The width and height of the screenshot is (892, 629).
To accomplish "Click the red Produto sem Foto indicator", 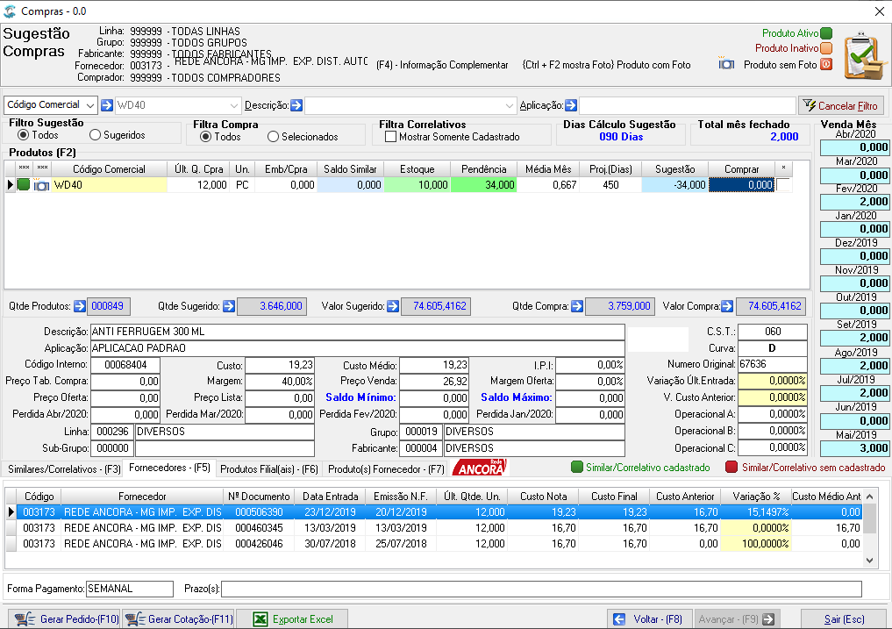I will [826, 64].
